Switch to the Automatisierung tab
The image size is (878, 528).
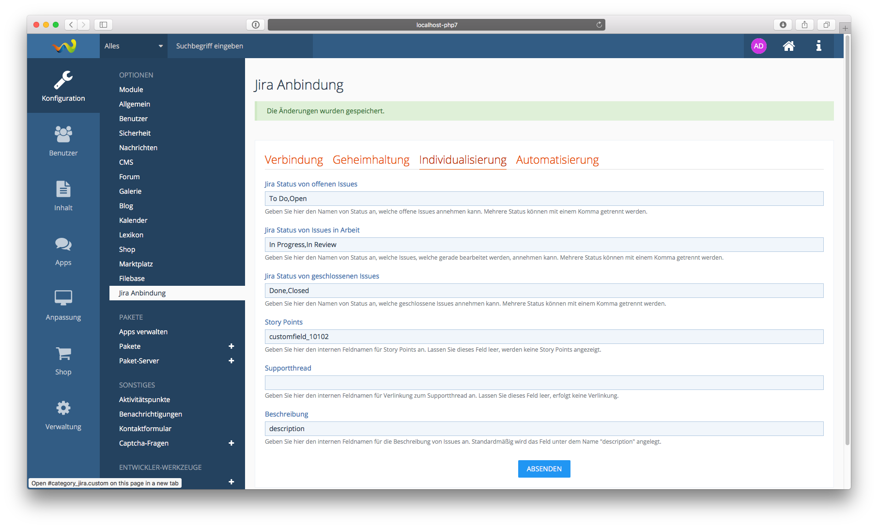tap(557, 160)
